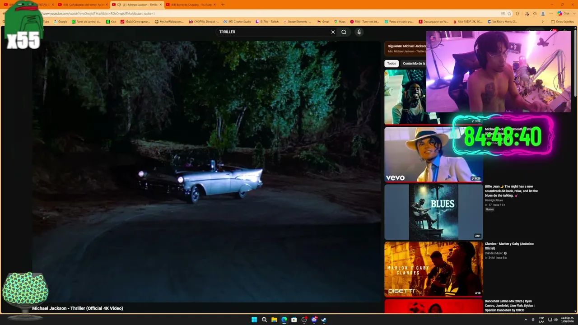
Task: Open the Gmail bookmark
Action: (x=323, y=21)
